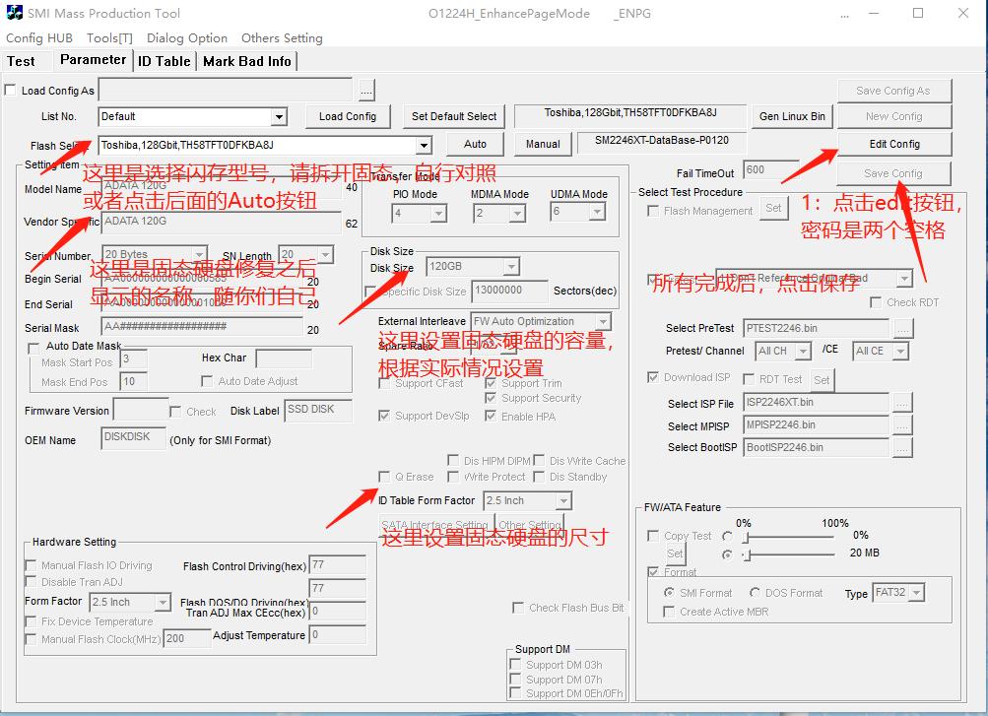Toggle the Check Flash Bus Bit checkbox
Screen dimensions: 988x716
coord(518,608)
